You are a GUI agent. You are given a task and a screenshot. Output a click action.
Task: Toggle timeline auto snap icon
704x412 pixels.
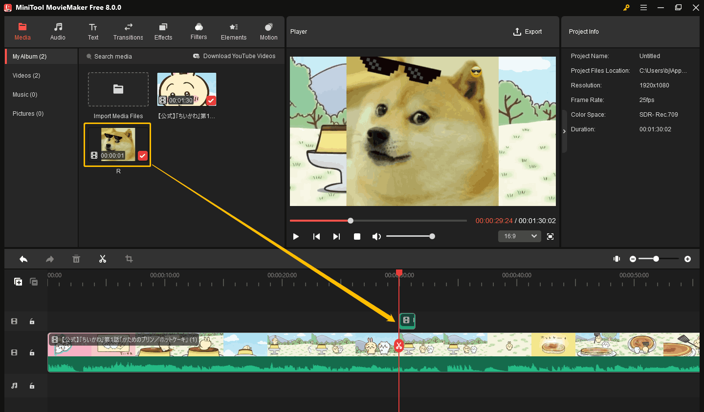617,259
